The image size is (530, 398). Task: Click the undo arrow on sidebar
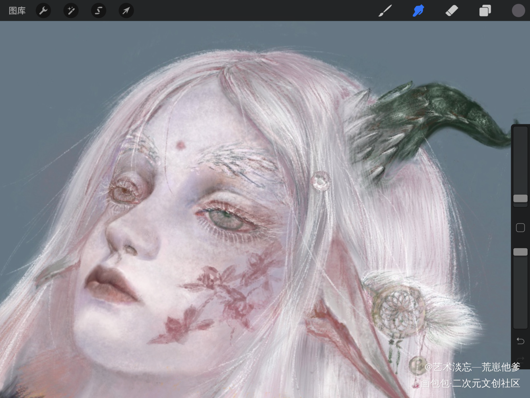(520, 341)
